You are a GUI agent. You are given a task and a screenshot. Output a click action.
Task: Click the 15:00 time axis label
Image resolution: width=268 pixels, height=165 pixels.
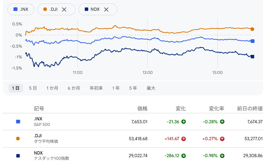217,72
